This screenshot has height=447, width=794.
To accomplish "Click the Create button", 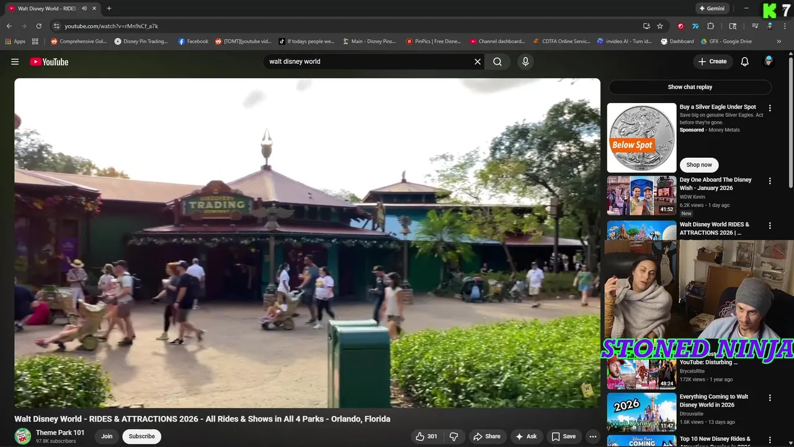I will coord(712,61).
